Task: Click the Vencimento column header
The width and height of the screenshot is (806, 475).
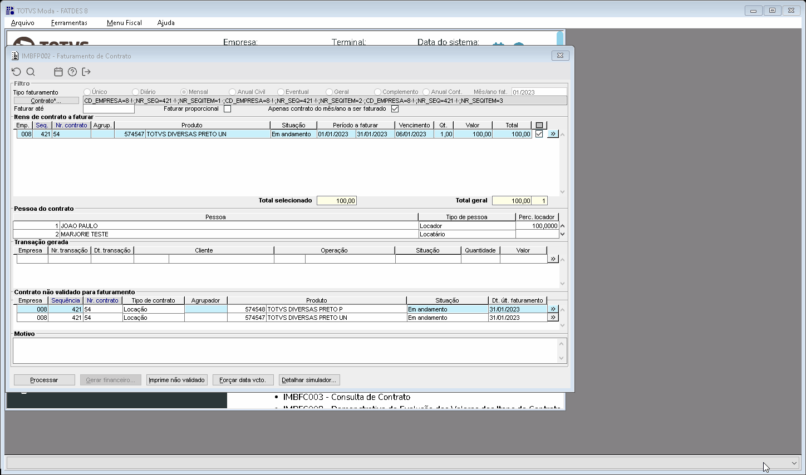Action: pyautogui.click(x=415, y=125)
